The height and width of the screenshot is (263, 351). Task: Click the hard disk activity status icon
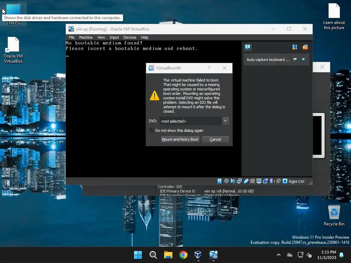click(x=219, y=181)
